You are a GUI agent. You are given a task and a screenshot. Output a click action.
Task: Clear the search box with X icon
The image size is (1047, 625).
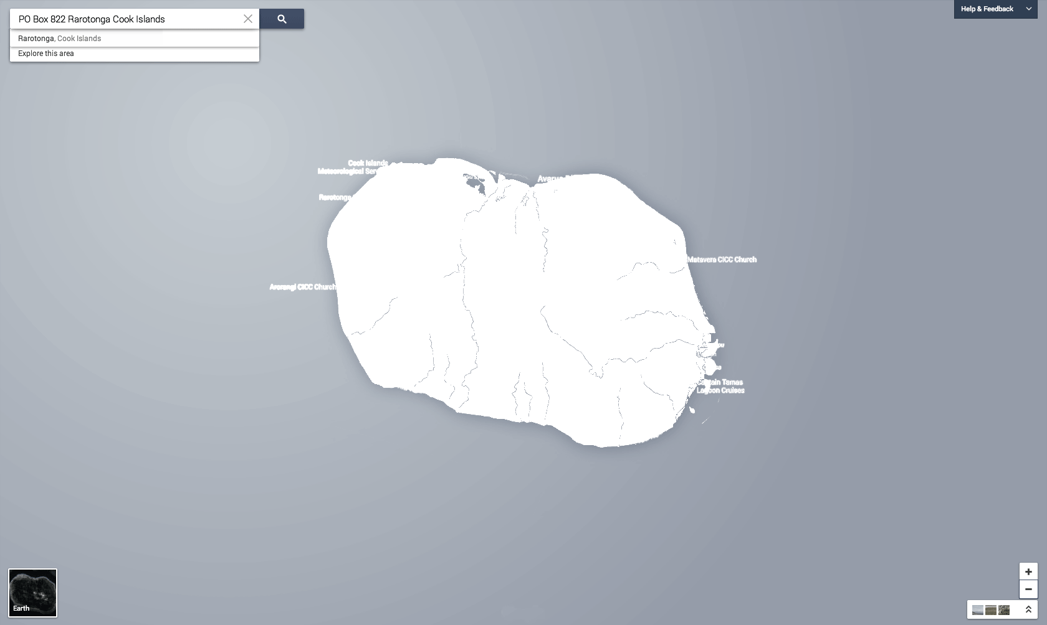248,19
